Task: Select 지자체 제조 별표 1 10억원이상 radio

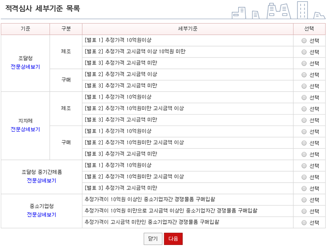Action: click(x=304, y=97)
